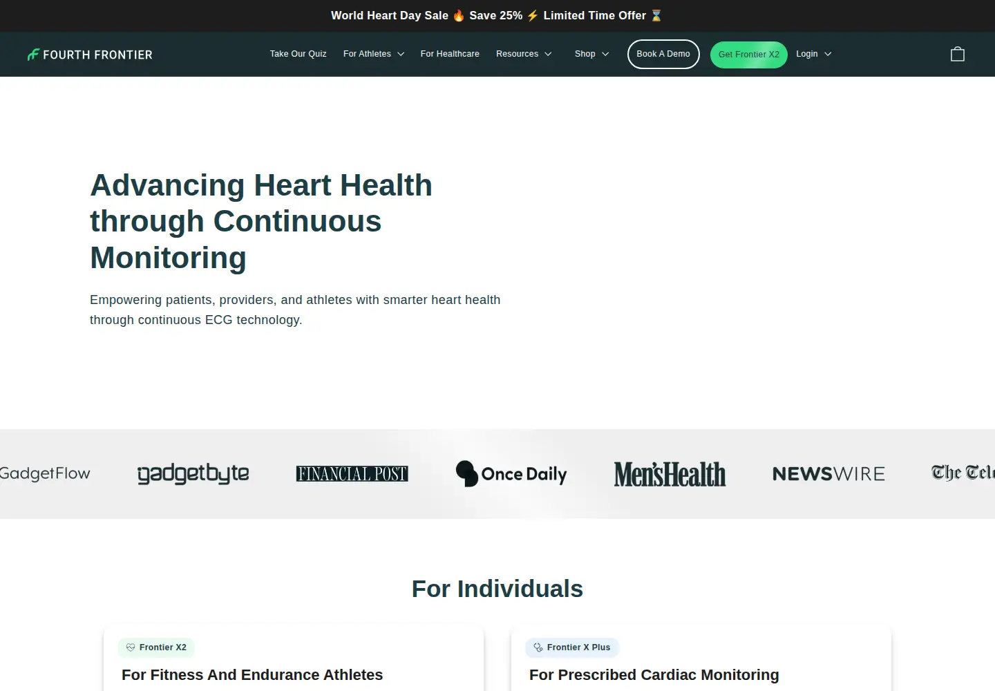The width and height of the screenshot is (995, 691).
Task: Click the Once Daily logo
Action: point(511,473)
